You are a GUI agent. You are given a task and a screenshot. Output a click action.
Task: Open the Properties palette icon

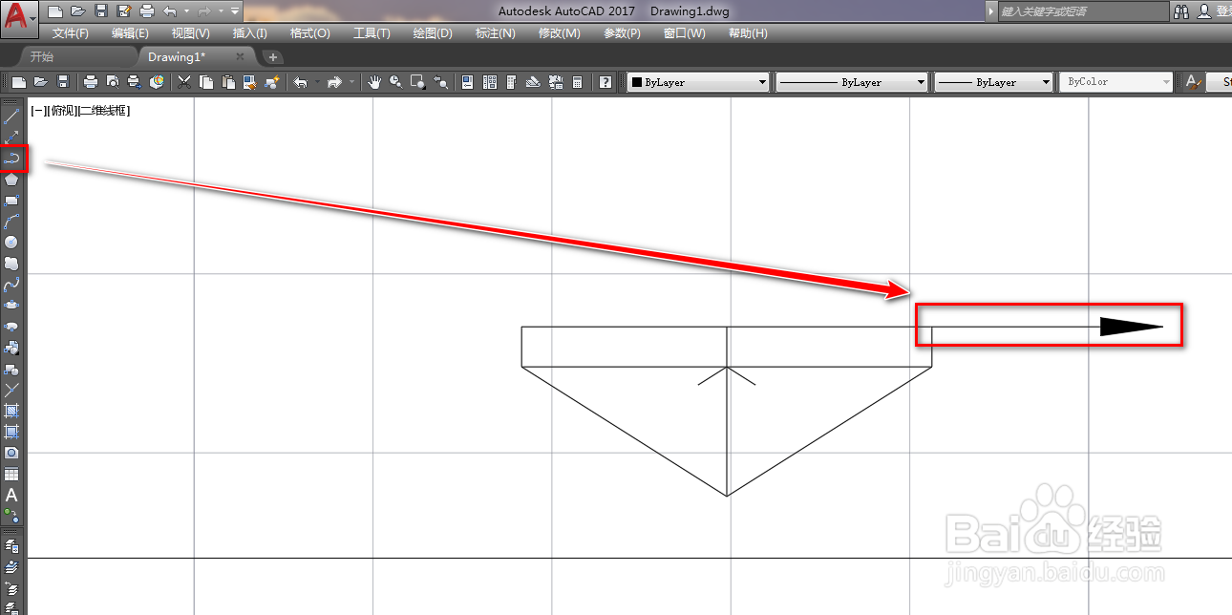(467, 82)
